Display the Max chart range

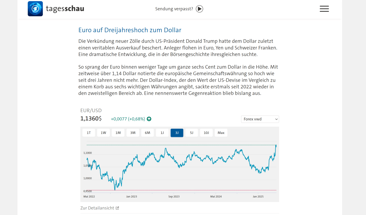pyautogui.click(x=221, y=133)
